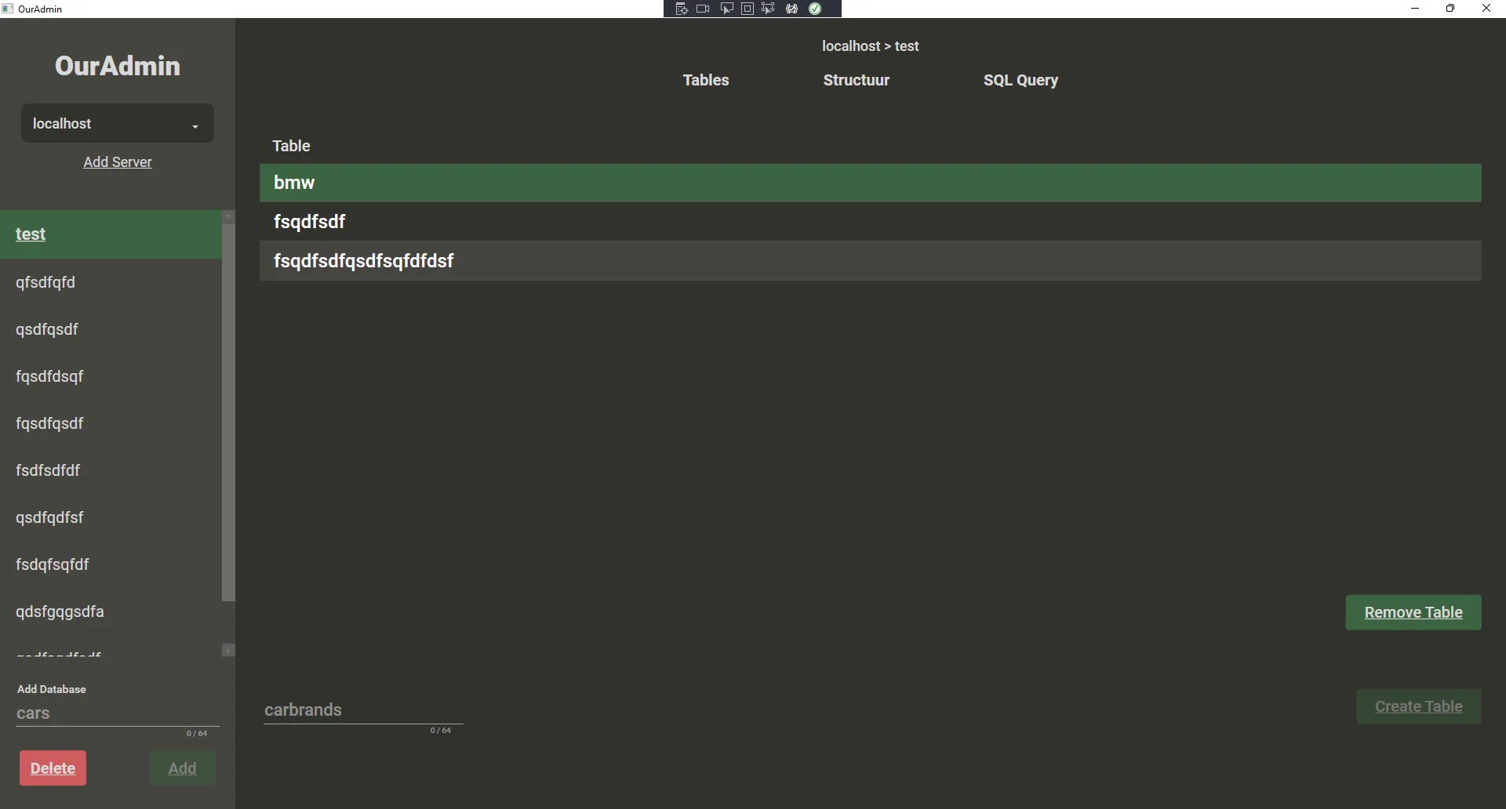Click the database list scroll-up arrow
Screen dimensions: 1506x809
228,216
